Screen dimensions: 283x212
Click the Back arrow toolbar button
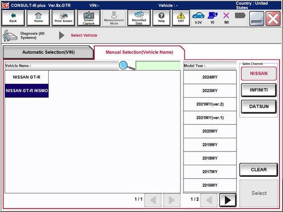(x=13, y=18)
